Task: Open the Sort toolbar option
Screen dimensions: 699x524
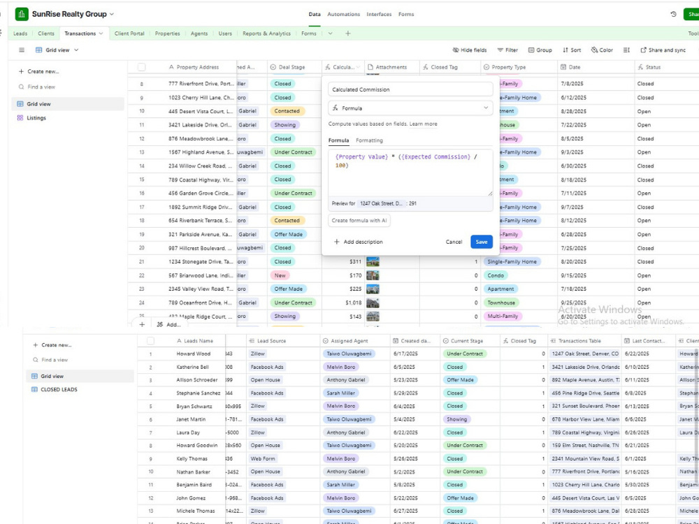Action: [572, 50]
